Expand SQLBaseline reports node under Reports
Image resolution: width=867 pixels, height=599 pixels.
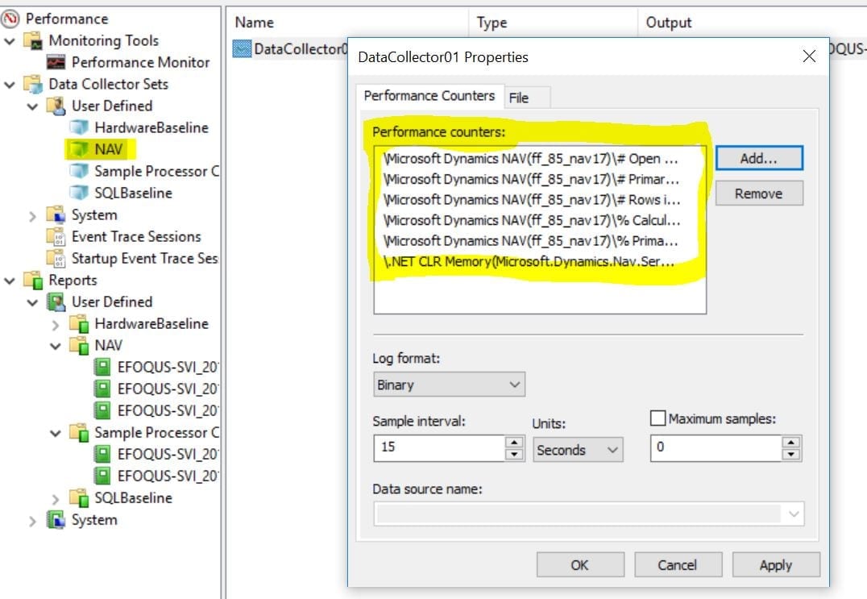[55, 499]
